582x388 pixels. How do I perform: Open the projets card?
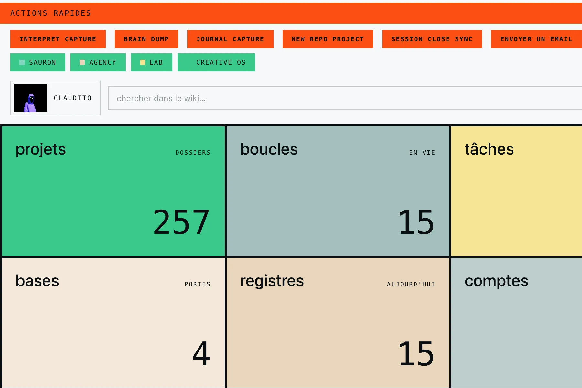[x=113, y=191]
